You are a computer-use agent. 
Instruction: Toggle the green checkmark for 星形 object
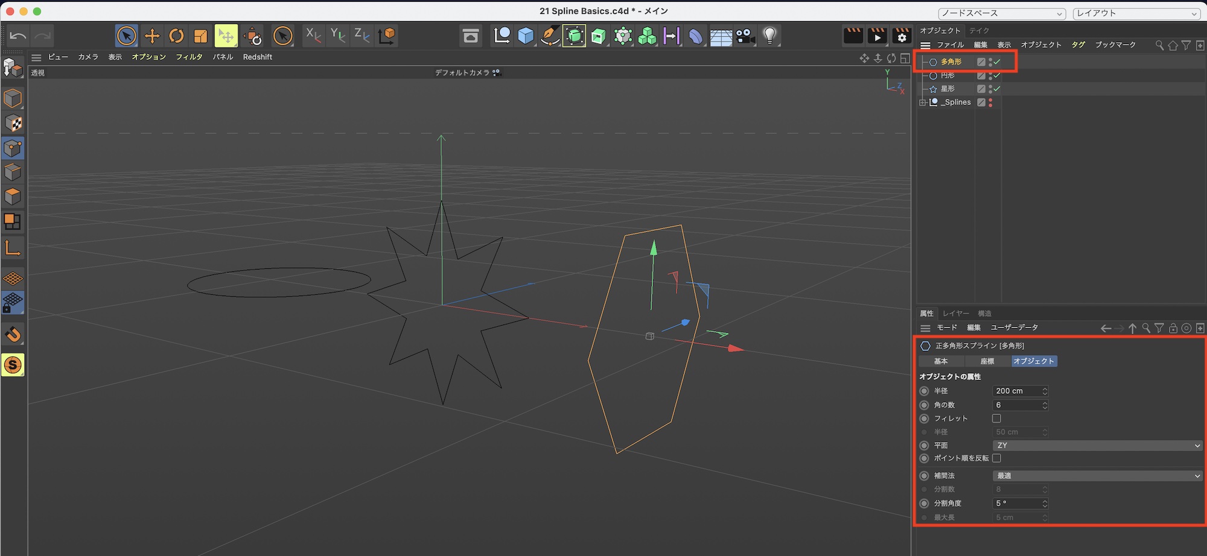pos(997,89)
